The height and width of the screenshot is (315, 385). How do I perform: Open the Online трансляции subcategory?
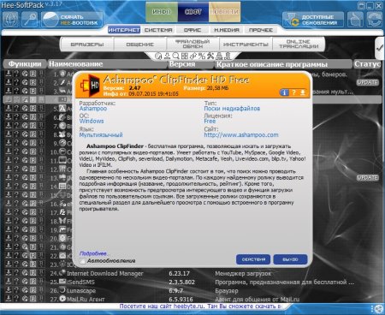coord(299,45)
